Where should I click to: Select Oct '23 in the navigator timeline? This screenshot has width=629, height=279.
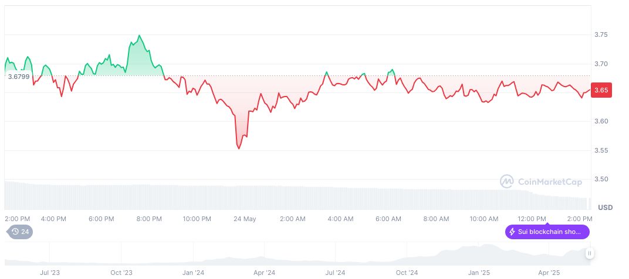pyautogui.click(x=121, y=273)
